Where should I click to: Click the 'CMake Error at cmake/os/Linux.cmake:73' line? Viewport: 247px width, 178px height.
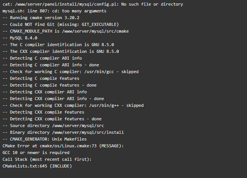pos(63,146)
